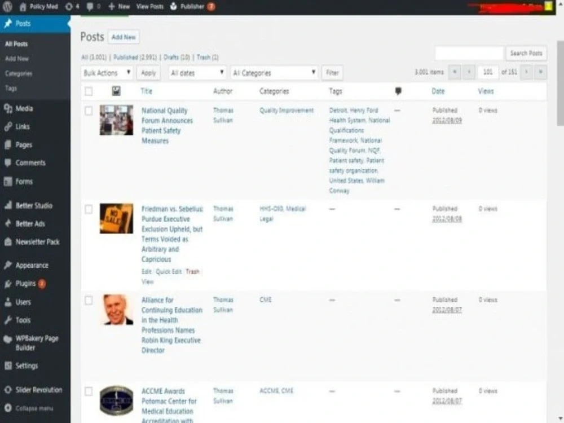Click the page vertical scrollbar
Viewport: 564px width, 423px height.
click(560, 83)
